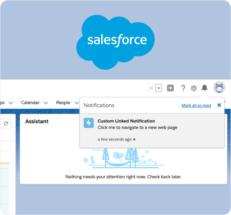Click the "a few seconds ago" timestamp
This screenshot has width=231, height=215.
tap(115, 139)
